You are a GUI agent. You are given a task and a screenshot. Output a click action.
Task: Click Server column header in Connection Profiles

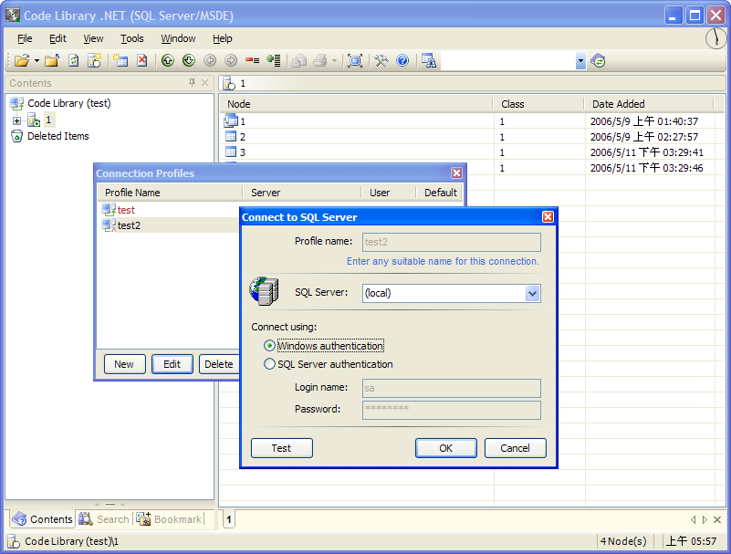coord(302,193)
